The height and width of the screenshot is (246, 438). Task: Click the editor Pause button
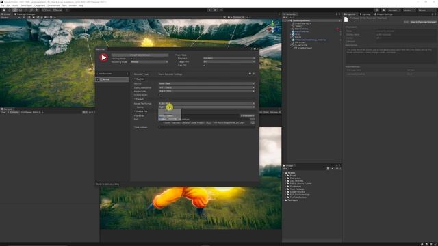click(215, 10)
